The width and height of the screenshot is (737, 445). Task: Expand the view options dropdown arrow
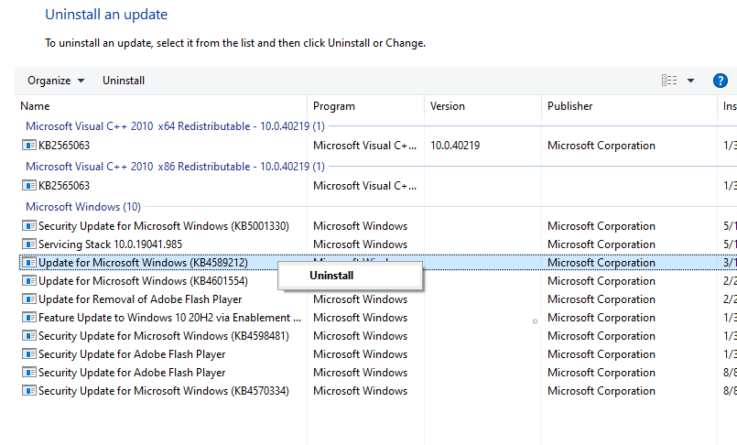tap(690, 81)
